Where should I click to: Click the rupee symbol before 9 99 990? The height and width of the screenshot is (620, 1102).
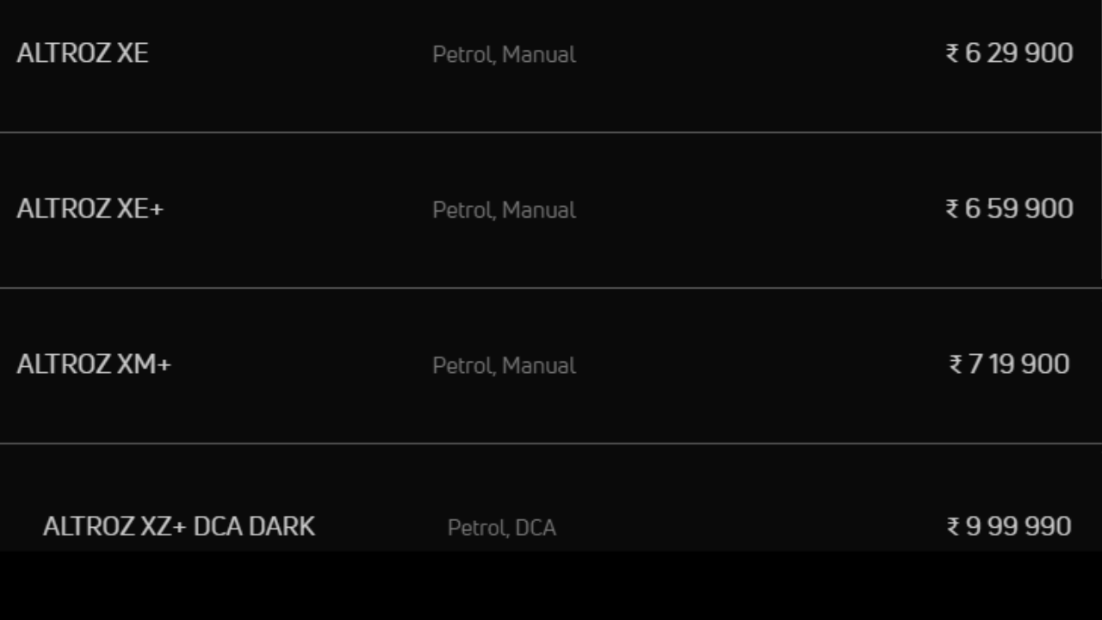coord(953,527)
